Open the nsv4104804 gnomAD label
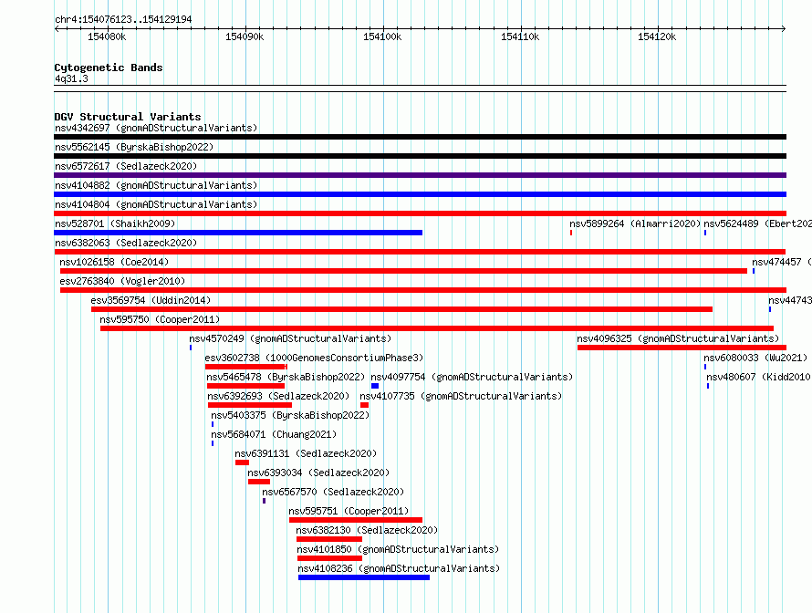This screenshot has width=812, height=613. tap(156, 204)
